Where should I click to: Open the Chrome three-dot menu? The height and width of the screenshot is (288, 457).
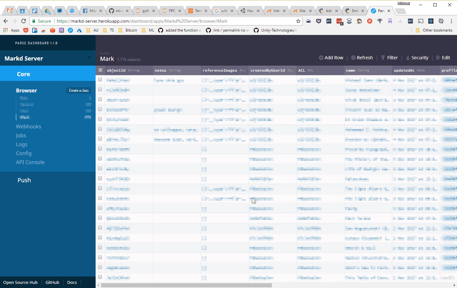tap(451, 21)
